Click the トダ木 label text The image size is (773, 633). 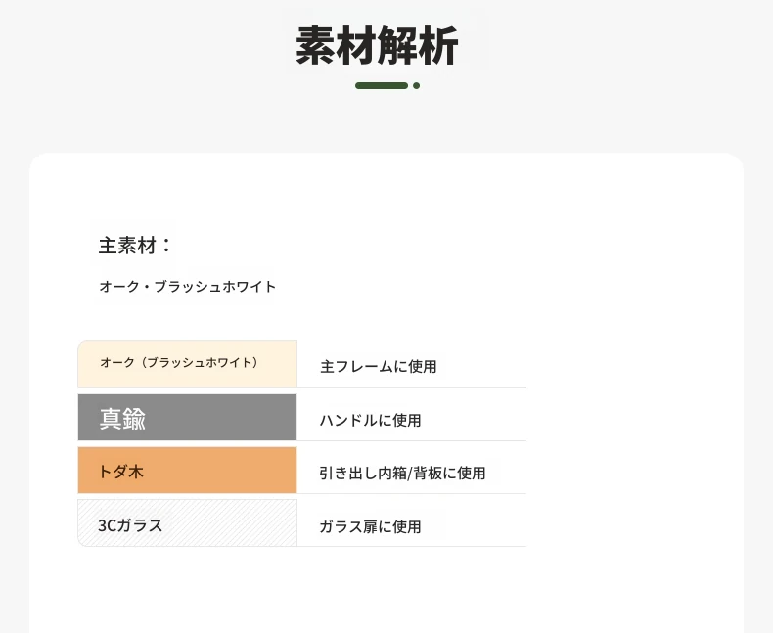tap(120, 472)
